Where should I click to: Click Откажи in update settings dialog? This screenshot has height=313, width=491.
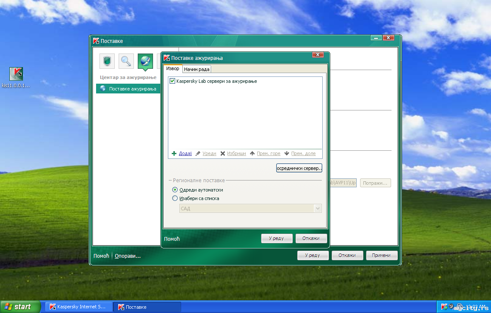tap(311, 238)
